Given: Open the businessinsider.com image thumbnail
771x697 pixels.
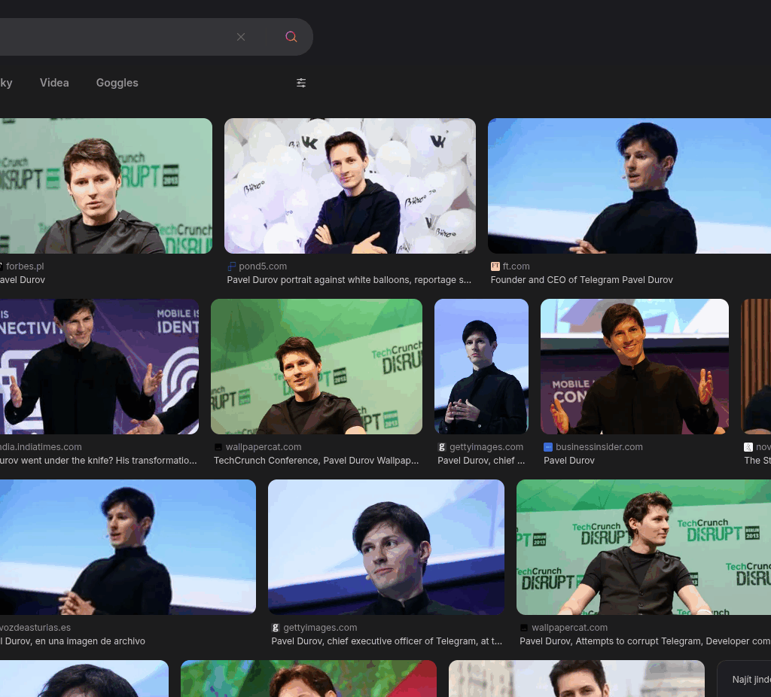Looking at the screenshot, I should [x=635, y=367].
